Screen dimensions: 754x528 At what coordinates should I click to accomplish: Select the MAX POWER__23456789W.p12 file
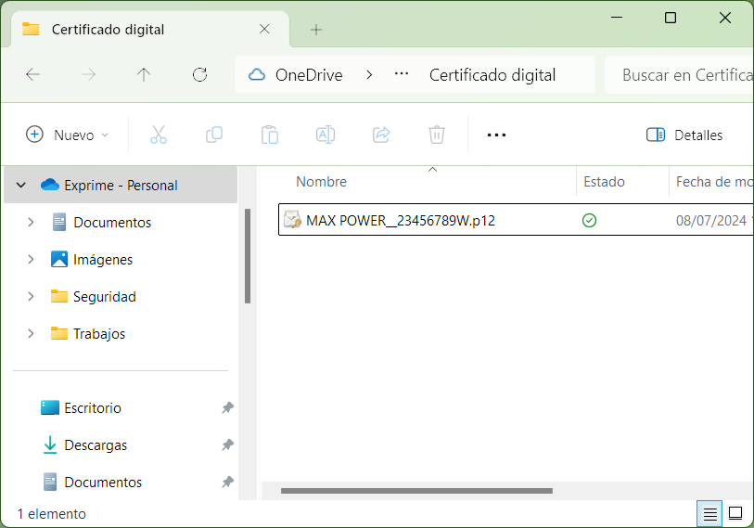tap(400, 220)
